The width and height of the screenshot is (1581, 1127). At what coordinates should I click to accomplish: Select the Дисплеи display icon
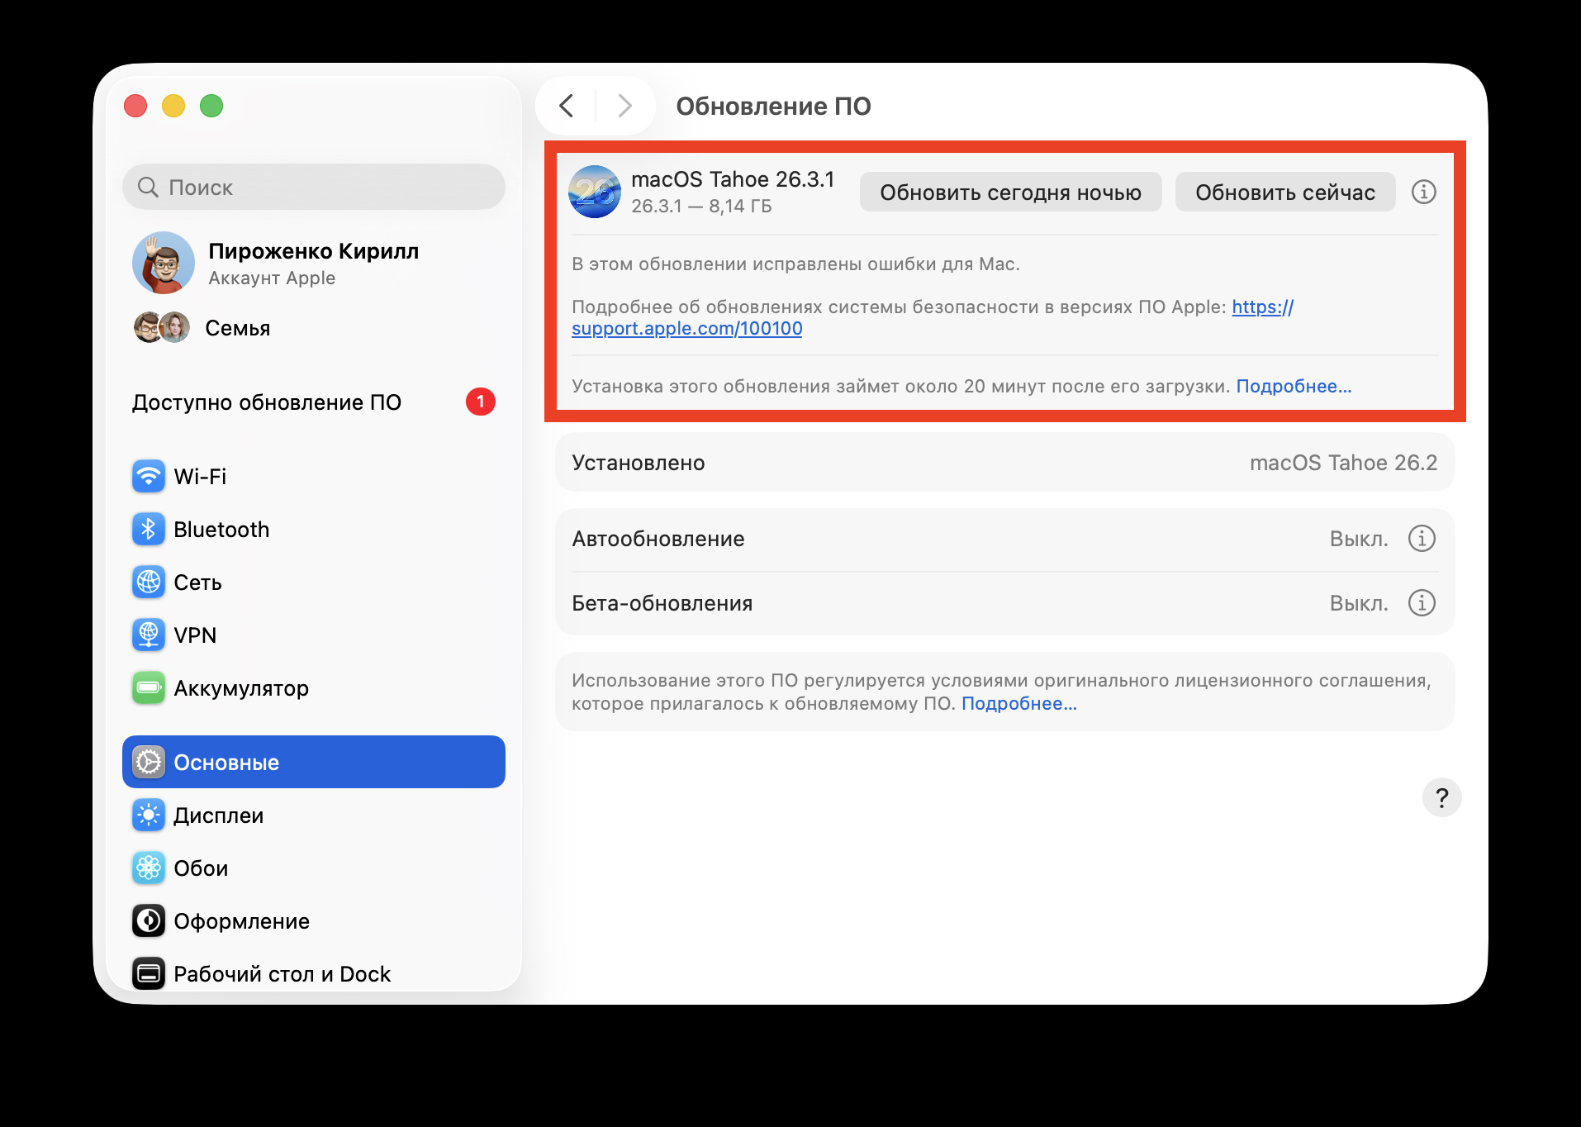tap(148, 815)
